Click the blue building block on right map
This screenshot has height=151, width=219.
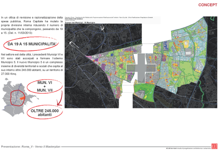[165, 45]
